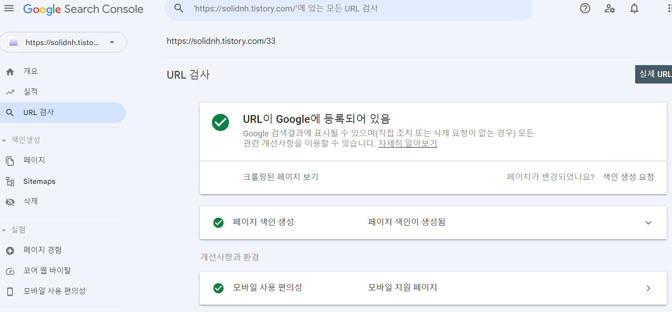The height and width of the screenshot is (312, 672).
Task: Click 개선사항과 환경 section label
Action: tap(230, 257)
